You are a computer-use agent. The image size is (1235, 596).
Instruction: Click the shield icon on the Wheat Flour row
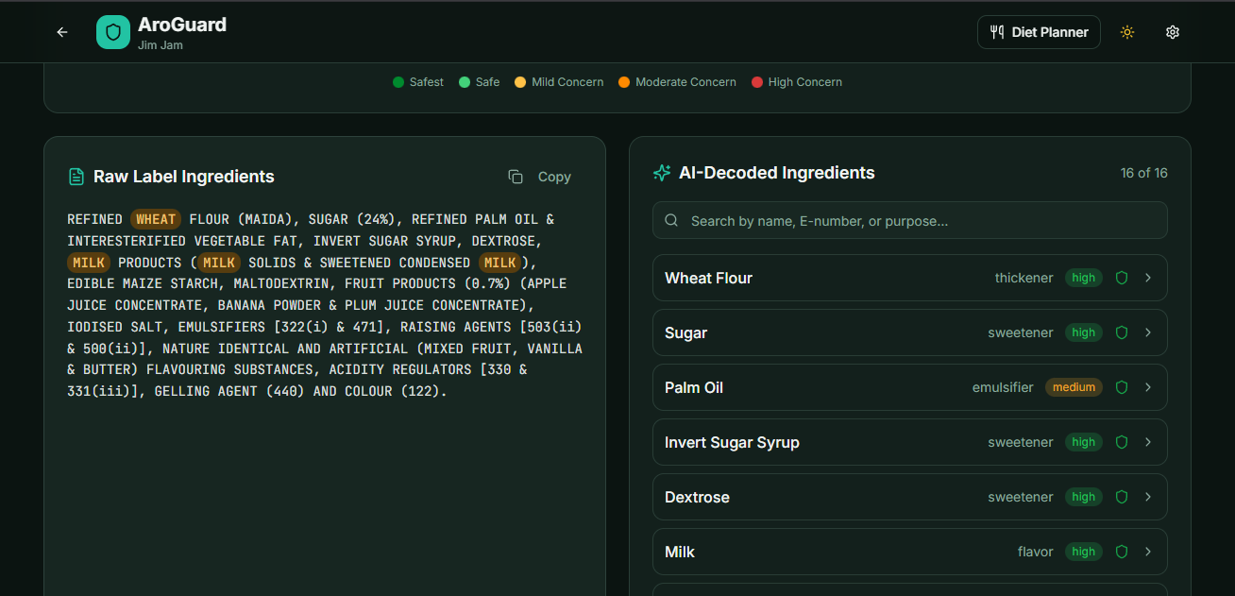pos(1121,278)
